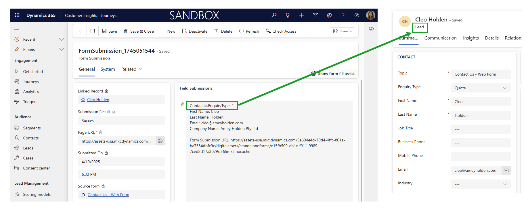Click the send email envelope icon
Screen dimensions: 528x211
[x=506, y=170]
